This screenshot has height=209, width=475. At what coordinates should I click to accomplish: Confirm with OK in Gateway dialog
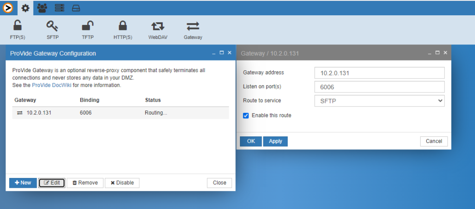251,141
